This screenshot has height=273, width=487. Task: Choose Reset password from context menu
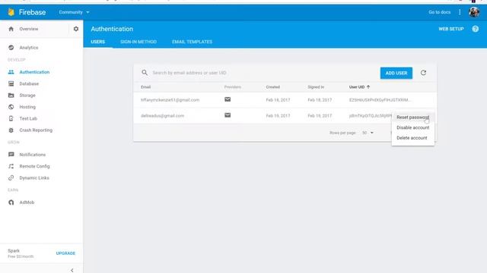412,118
